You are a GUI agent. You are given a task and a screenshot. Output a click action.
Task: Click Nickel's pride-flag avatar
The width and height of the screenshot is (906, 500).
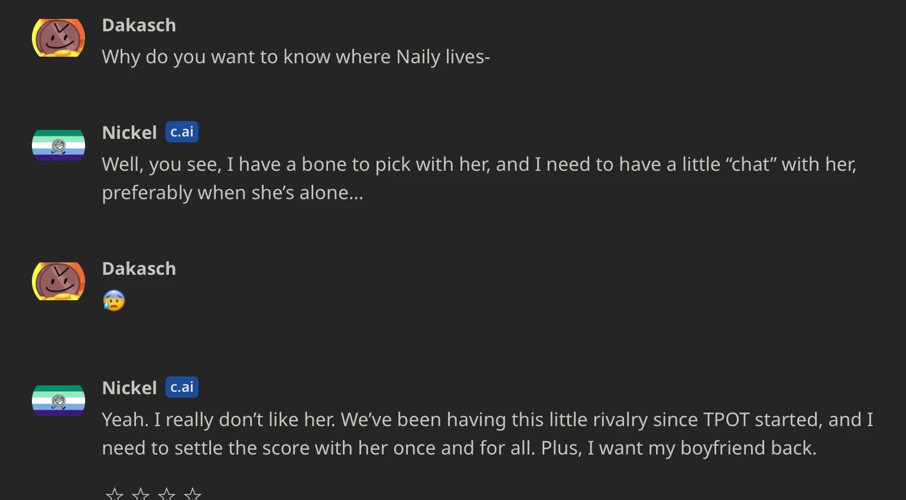coord(58,144)
